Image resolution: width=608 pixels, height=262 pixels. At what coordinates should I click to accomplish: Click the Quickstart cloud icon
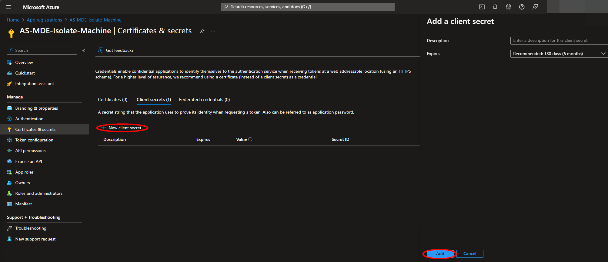coord(9,73)
